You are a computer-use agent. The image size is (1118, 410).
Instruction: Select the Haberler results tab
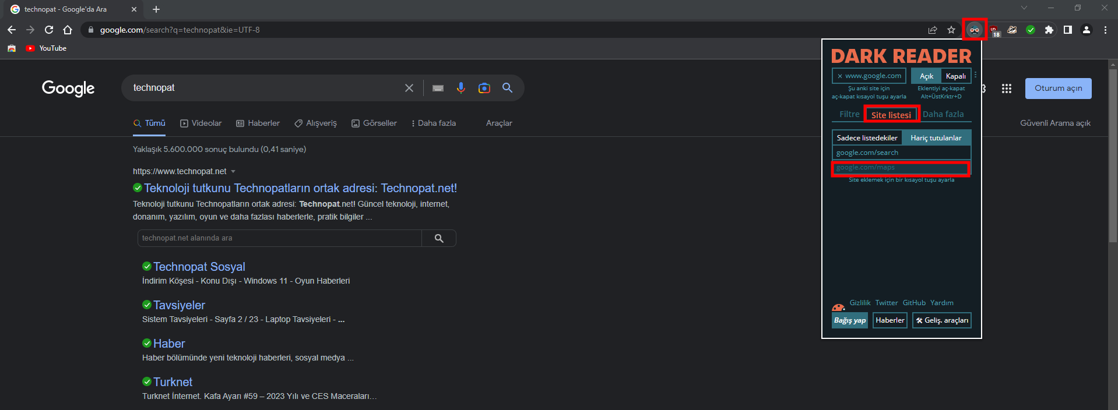pyautogui.click(x=258, y=123)
